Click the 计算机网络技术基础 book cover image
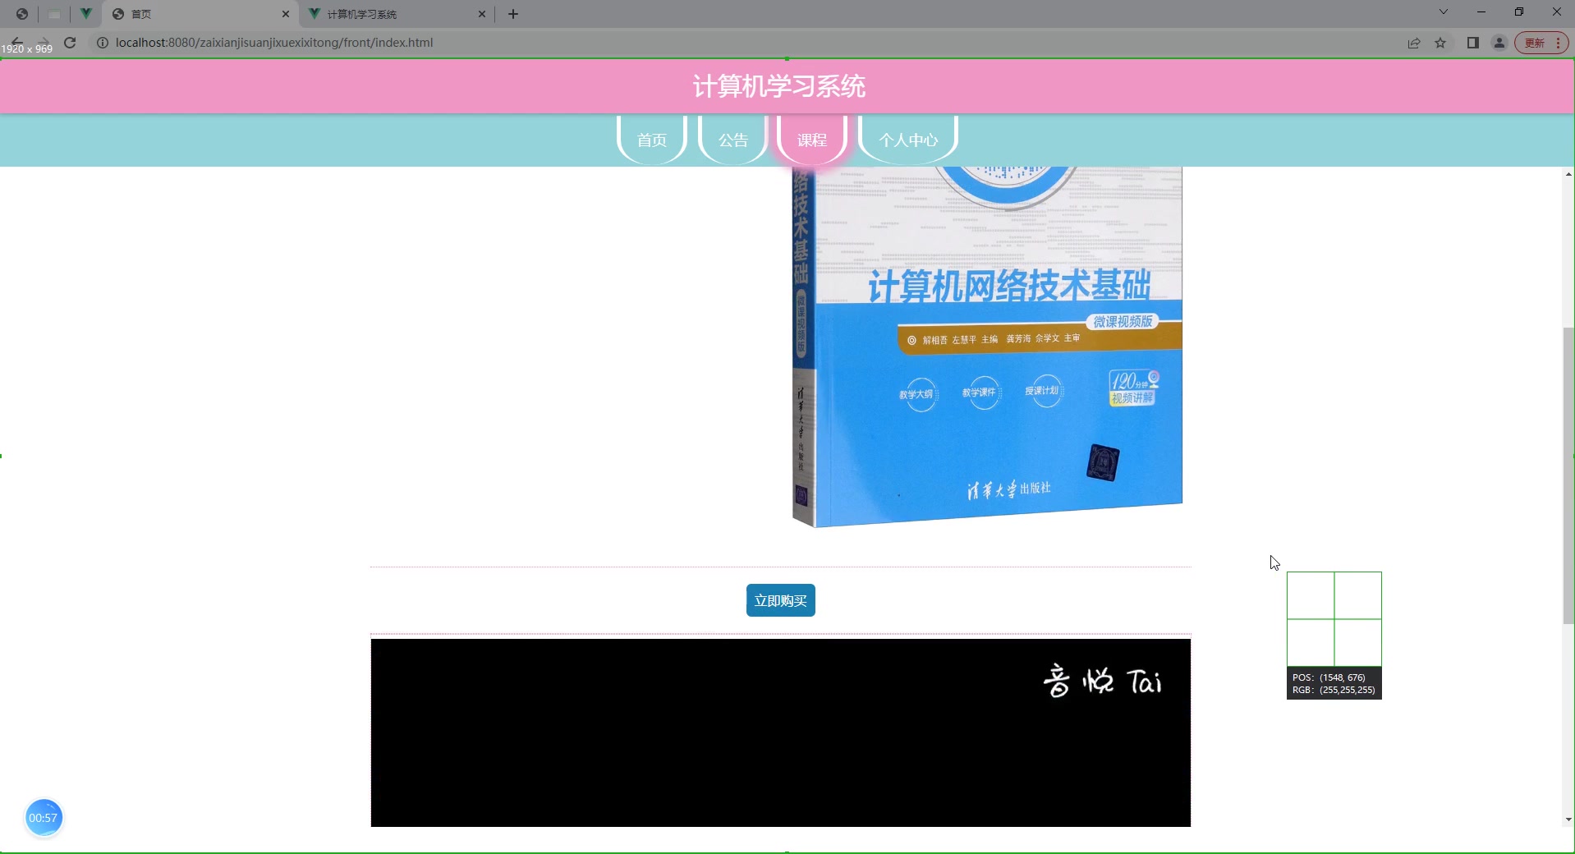Image resolution: width=1575 pixels, height=854 pixels. click(x=987, y=347)
